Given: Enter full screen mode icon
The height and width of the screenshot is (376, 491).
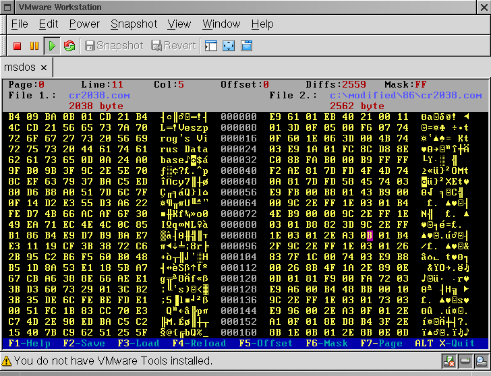Looking at the screenshot, I should point(229,46).
